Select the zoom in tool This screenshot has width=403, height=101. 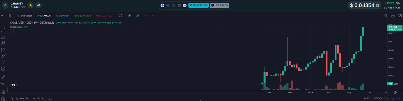click(x=3, y=83)
